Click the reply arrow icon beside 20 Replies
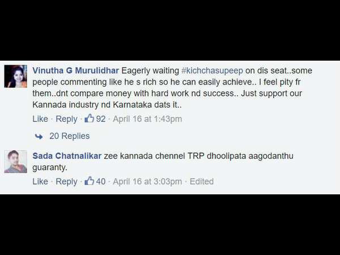The height and width of the screenshot is (255, 340). 39,137
